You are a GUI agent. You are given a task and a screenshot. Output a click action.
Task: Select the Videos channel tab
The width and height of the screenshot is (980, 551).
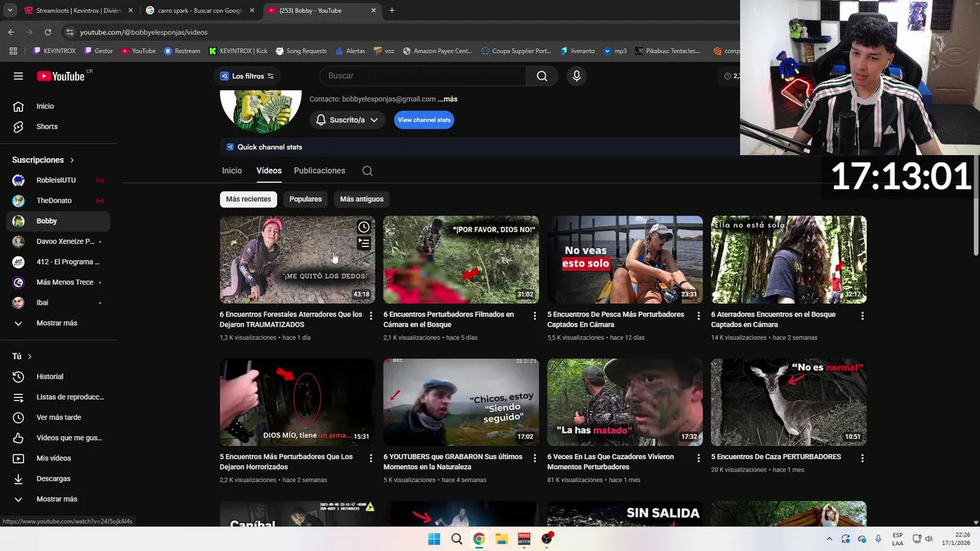click(269, 171)
